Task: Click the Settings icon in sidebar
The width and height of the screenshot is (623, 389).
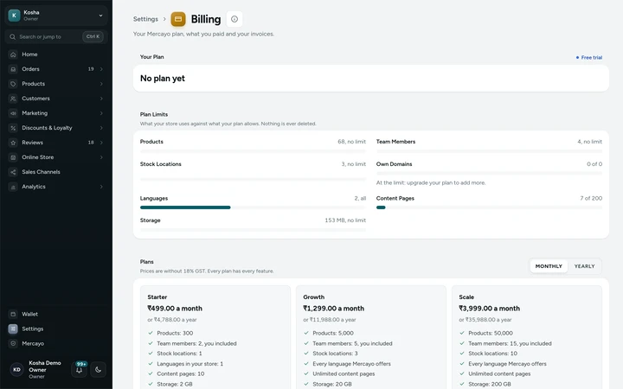Action: [13, 328]
